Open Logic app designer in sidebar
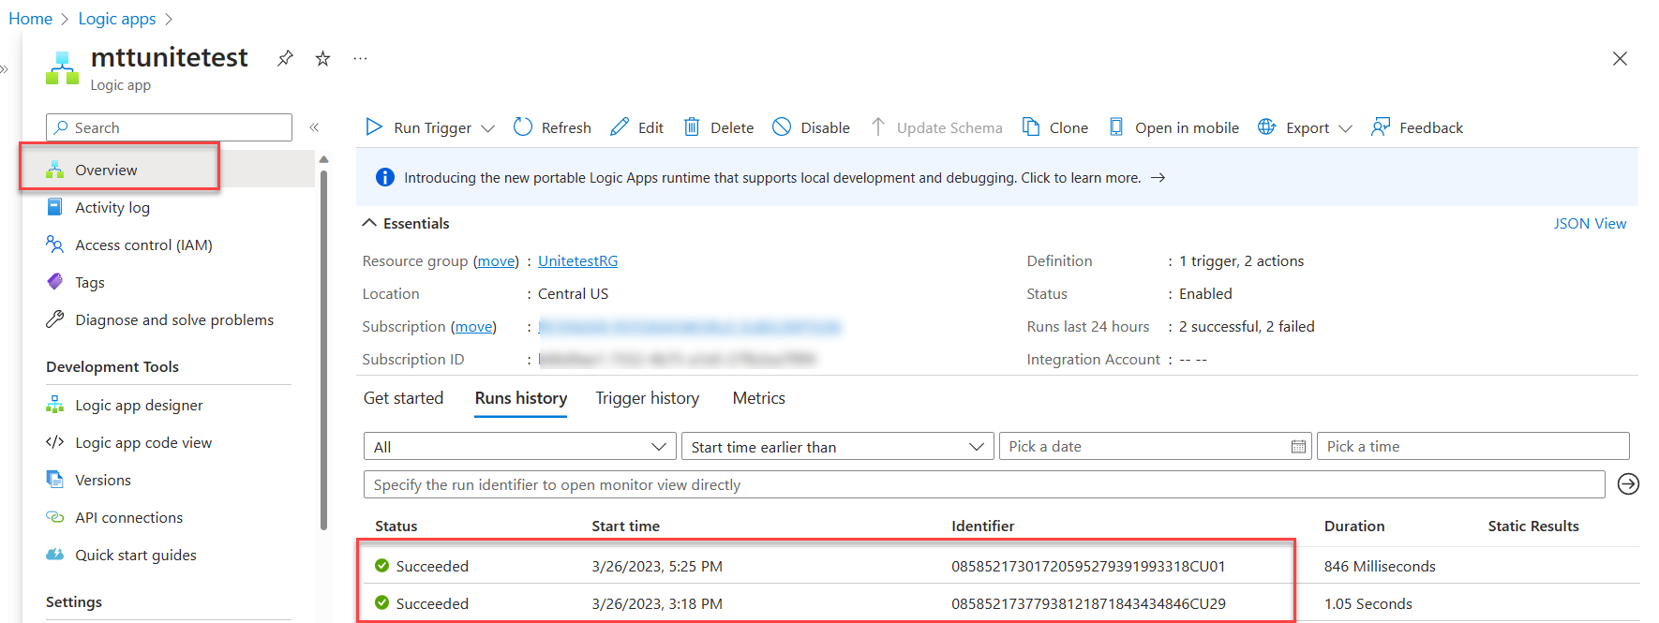Image resolution: width=1659 pixels, height=623 pixels. pyautogui.click(x=139, y=405)
